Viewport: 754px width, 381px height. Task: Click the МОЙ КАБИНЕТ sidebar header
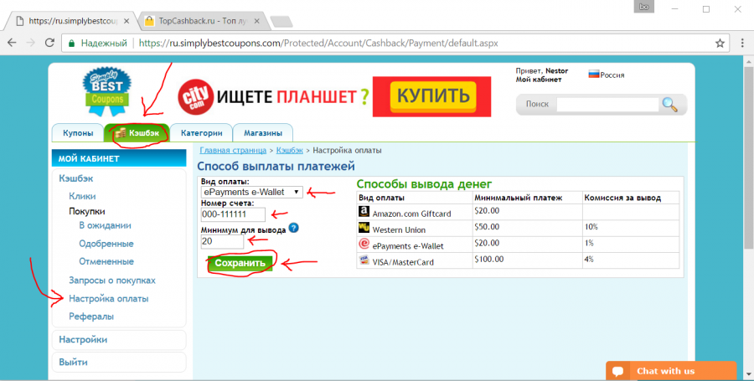(119, 158)
